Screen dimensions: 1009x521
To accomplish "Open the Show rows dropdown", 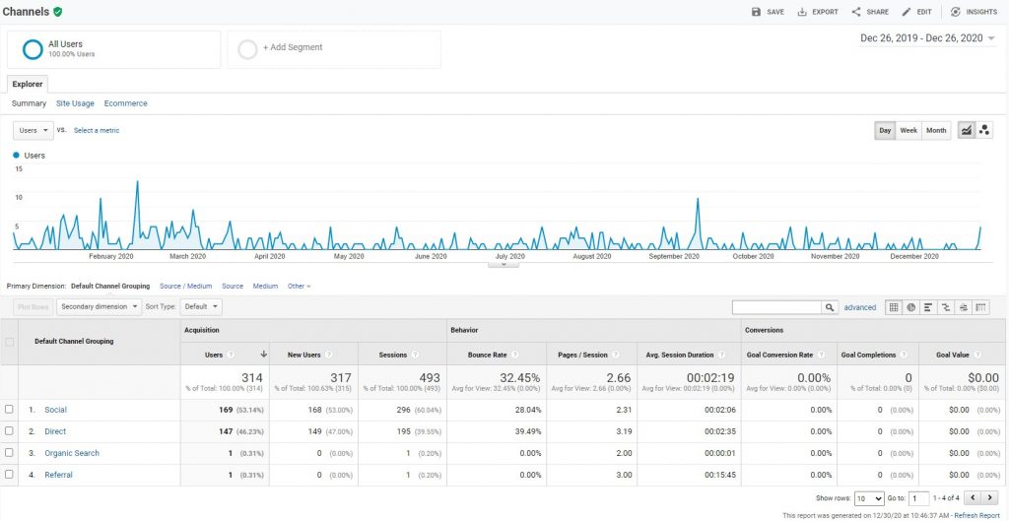I will (869, 498).
